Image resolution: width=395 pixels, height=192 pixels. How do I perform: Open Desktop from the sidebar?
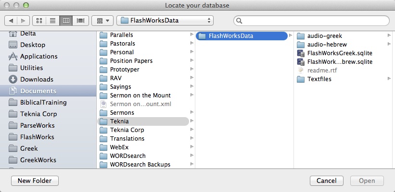coord(33,45)
